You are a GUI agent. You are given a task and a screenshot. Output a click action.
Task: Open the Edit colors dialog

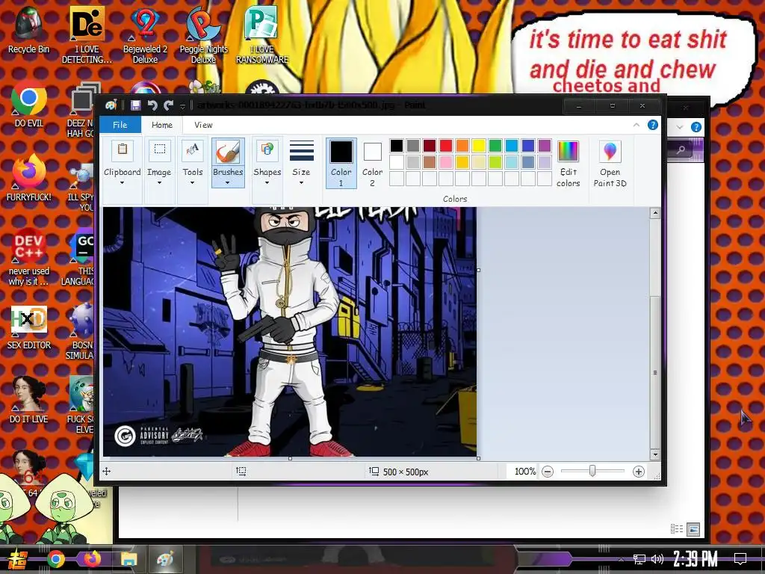569,164
